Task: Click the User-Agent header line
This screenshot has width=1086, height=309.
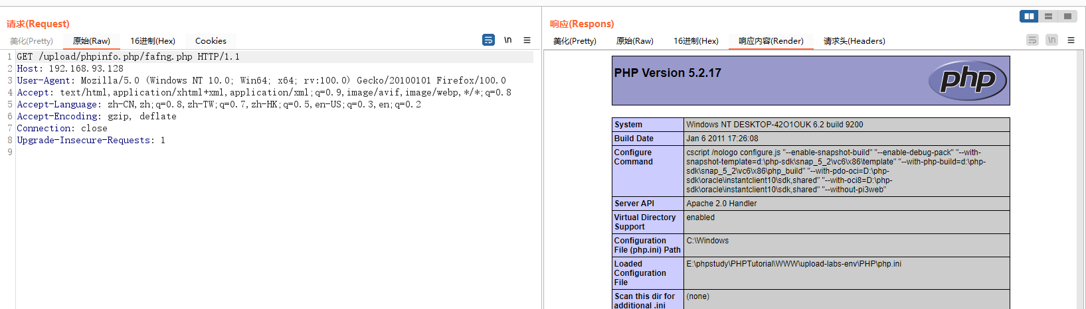Action: click(261, 81)
